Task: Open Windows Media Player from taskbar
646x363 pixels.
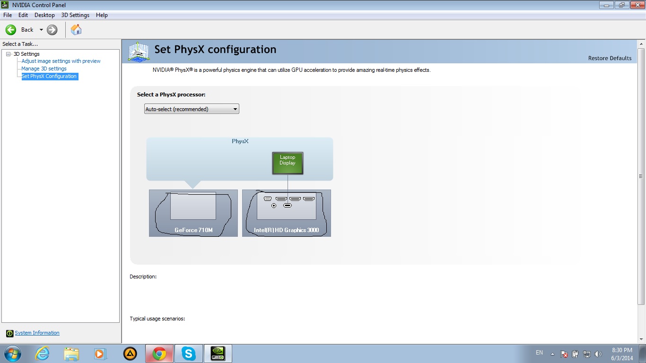Action: pos(101,354)
